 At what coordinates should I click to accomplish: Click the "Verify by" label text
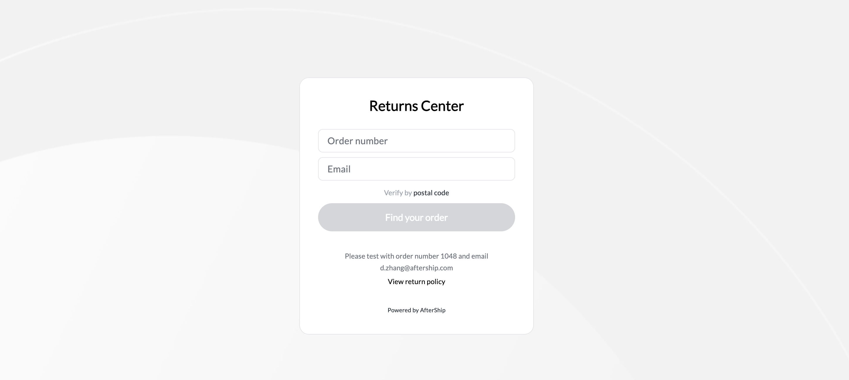(x=398, y=193)
